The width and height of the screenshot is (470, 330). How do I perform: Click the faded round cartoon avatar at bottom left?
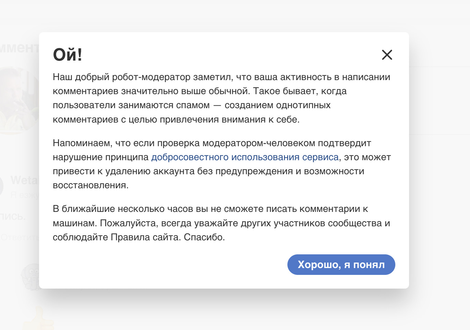[x=31, y=277]
